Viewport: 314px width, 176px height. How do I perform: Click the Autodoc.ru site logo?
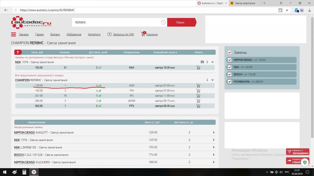pos(31,22)
